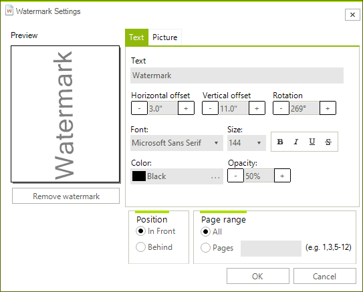Click the Vertical offset value field
Viewport: 363px width, 292px height.
pyautogui.click(x=233, y=108)
